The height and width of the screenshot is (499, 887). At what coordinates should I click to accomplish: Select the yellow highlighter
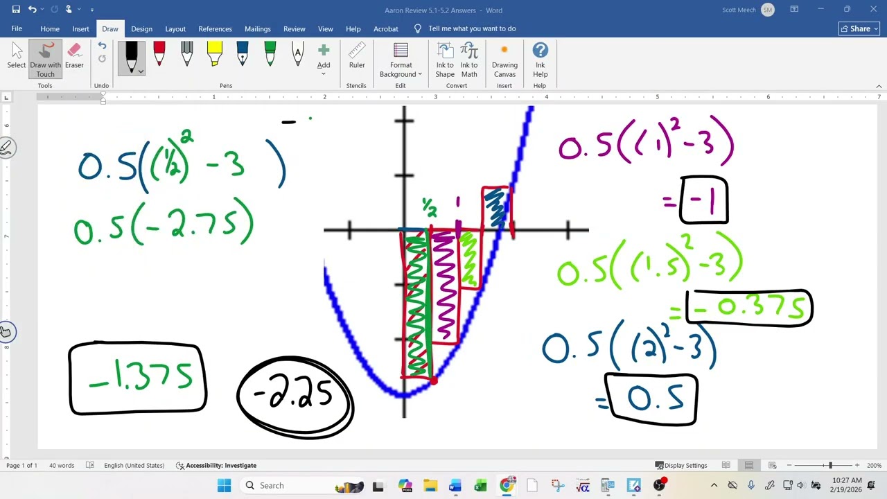coord(215,55)
